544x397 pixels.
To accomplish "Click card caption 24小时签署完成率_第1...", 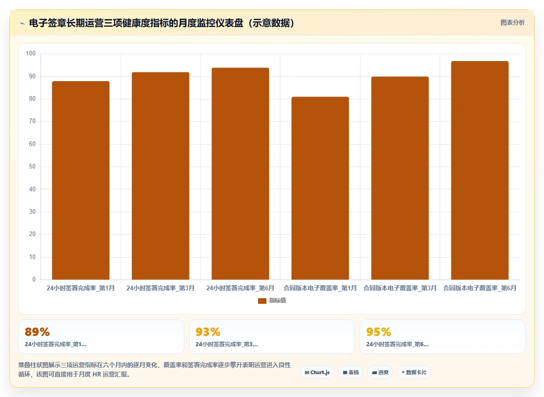I will 55,344.
